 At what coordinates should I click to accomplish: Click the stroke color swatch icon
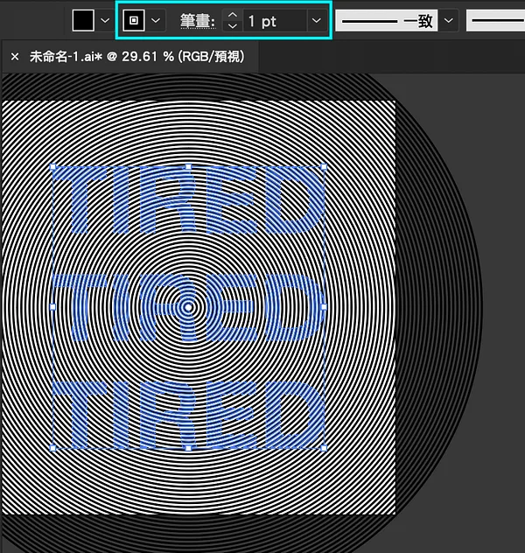click(x=134, y=20)
